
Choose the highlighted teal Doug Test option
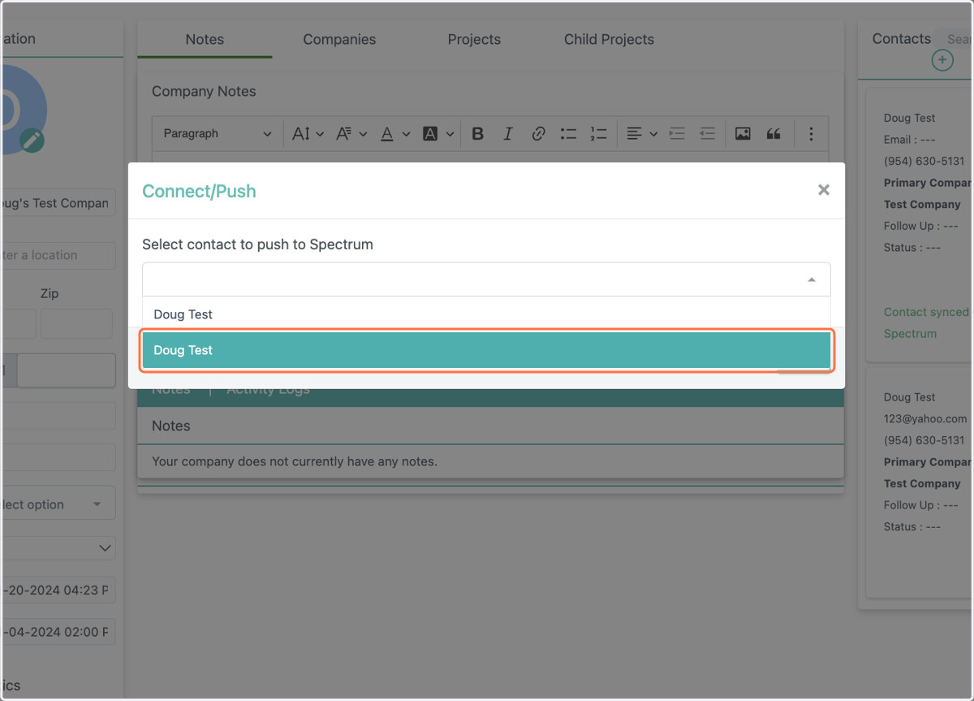point(487,350)
